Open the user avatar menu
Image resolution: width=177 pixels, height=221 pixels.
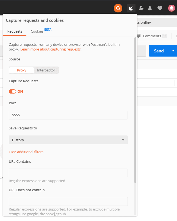pos(172,8)
